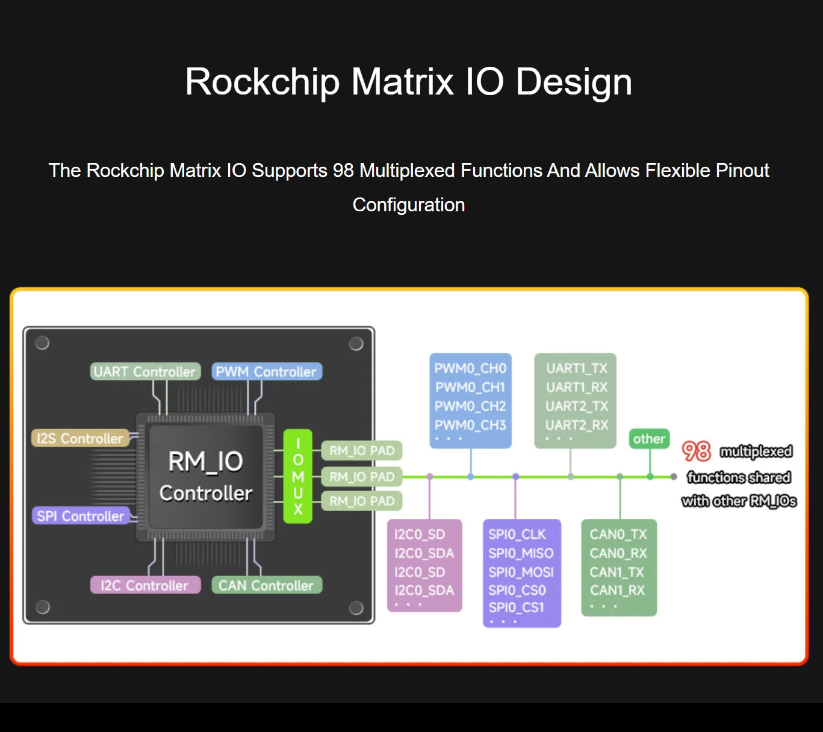Select the green IOMUX block
This screenshot has height=732, width=823.
click(297, 476)
